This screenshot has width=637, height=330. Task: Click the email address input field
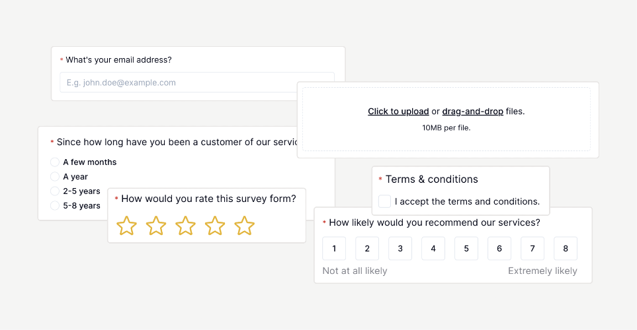[x=197, y=82]
